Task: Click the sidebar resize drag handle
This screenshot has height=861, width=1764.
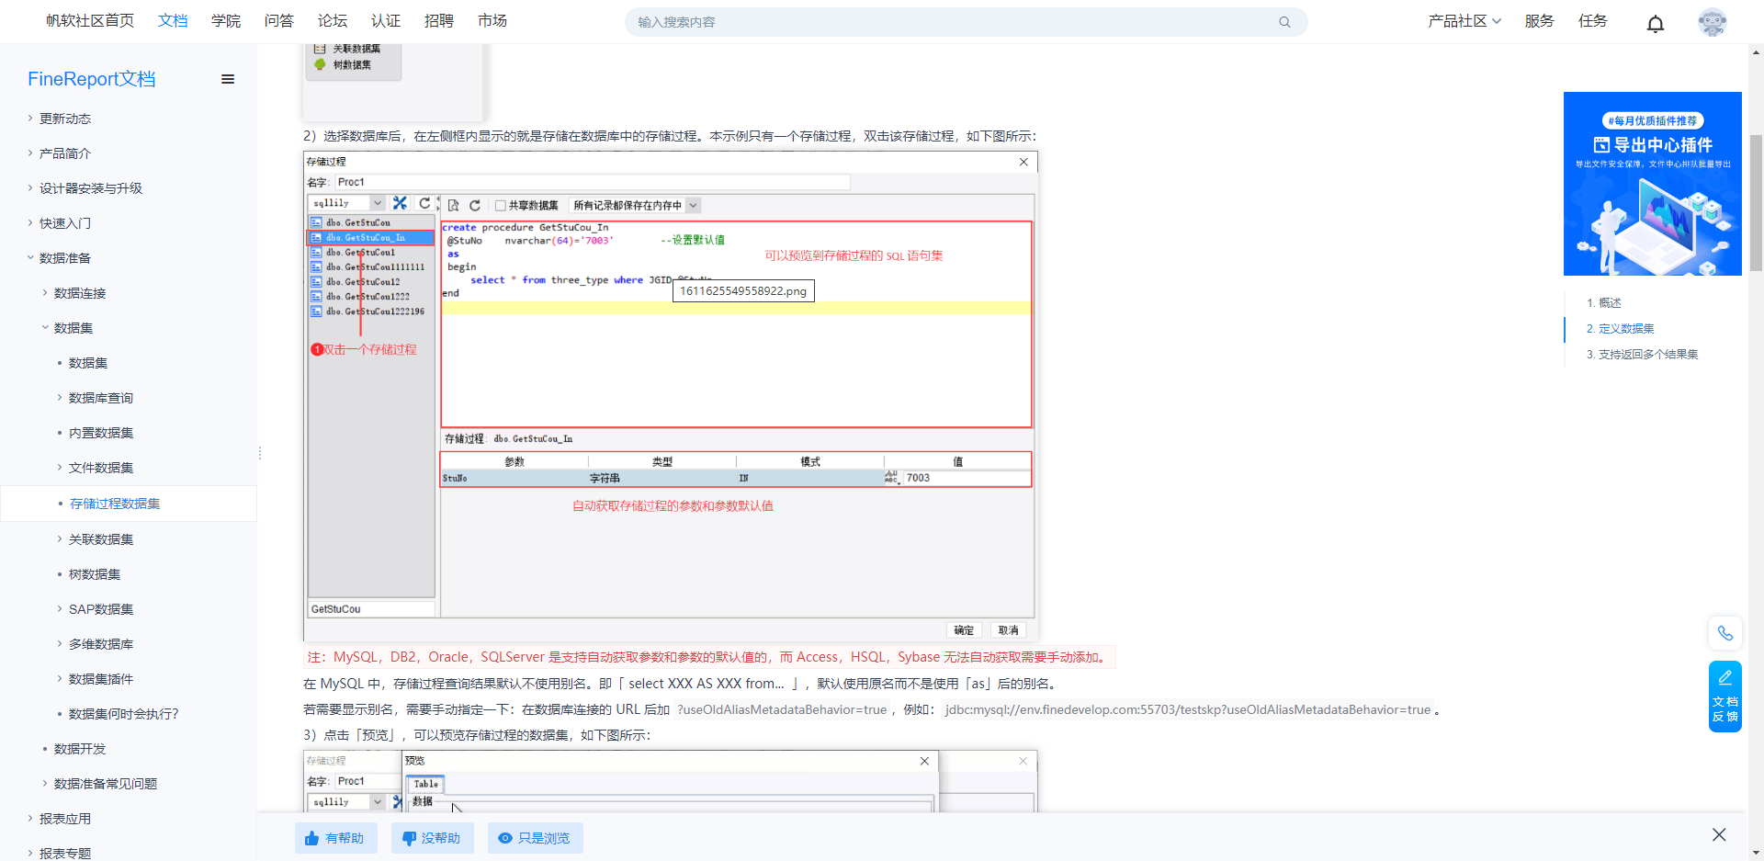Action: (260, 453)
